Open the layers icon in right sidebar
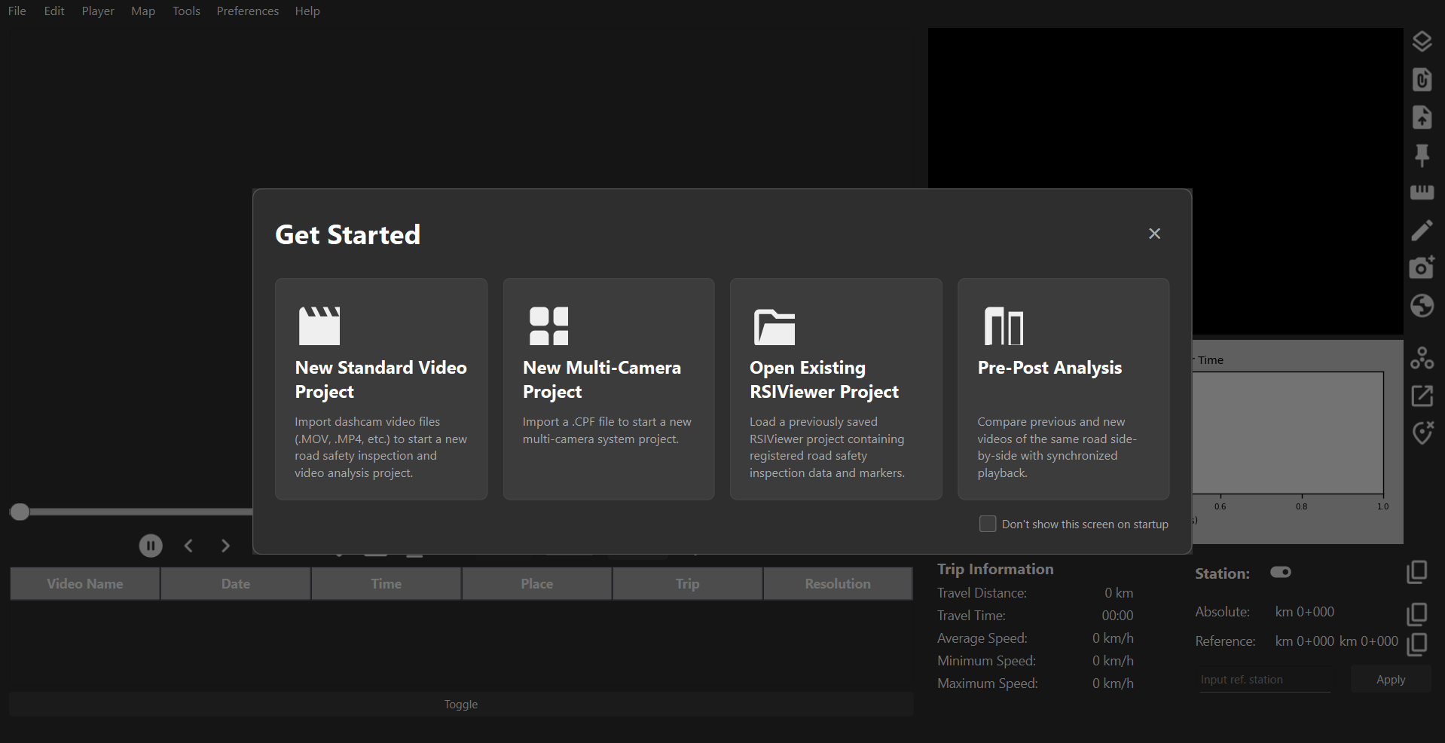The height and width of the screenshot is (743, 1445). coord(1422,41)
